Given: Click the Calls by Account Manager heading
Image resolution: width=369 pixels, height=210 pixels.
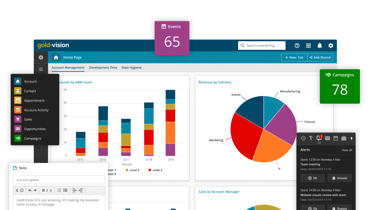Looking at the screenshot, I should click(x=219, y=192).
